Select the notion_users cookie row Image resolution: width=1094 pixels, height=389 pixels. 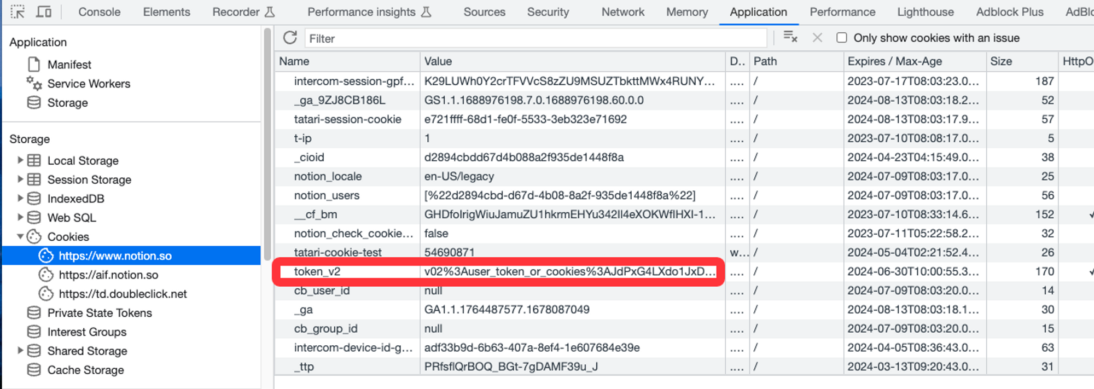[684, 195]
